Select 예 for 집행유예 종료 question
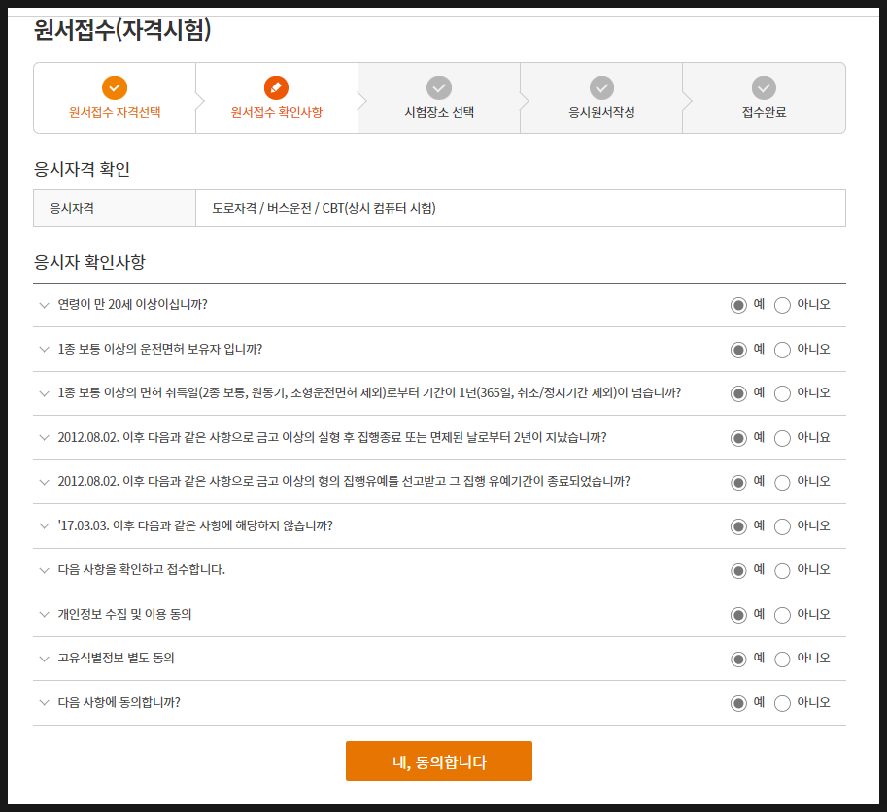Viewport: 887px width, 812px height. tap(738, 483)
